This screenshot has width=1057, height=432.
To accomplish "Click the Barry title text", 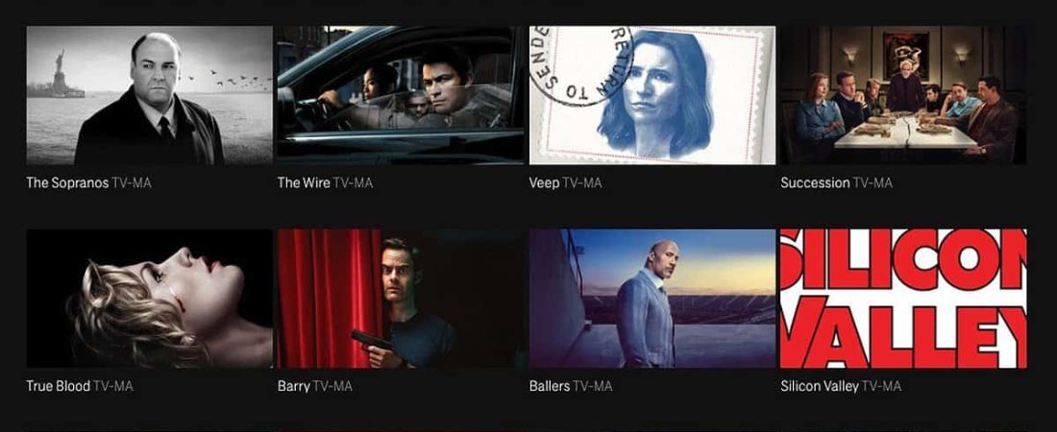I will point(294,387).
